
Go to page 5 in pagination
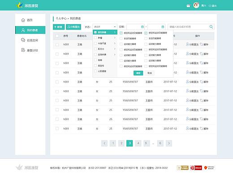[x=147, y=143]
